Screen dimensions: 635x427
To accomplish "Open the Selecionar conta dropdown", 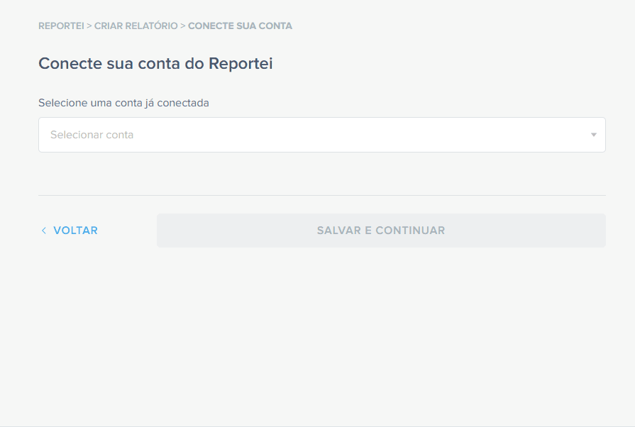I will (x=322, y=135).
